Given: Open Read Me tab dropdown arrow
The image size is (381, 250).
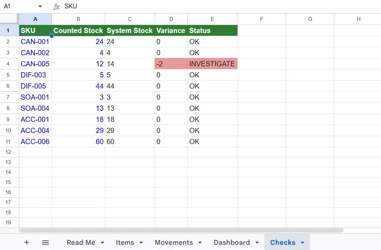Looking at the screenshot, I should pyautogui.click(x=102, y=242).
